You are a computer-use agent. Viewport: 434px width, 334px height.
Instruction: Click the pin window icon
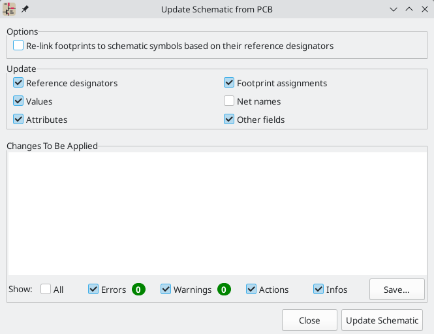[x=25, y=10]
